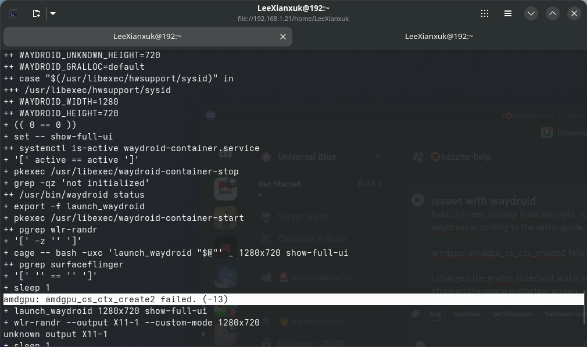
Task: Switch to the right LeeXianxuk@192 tab
Action: point(439,36)
